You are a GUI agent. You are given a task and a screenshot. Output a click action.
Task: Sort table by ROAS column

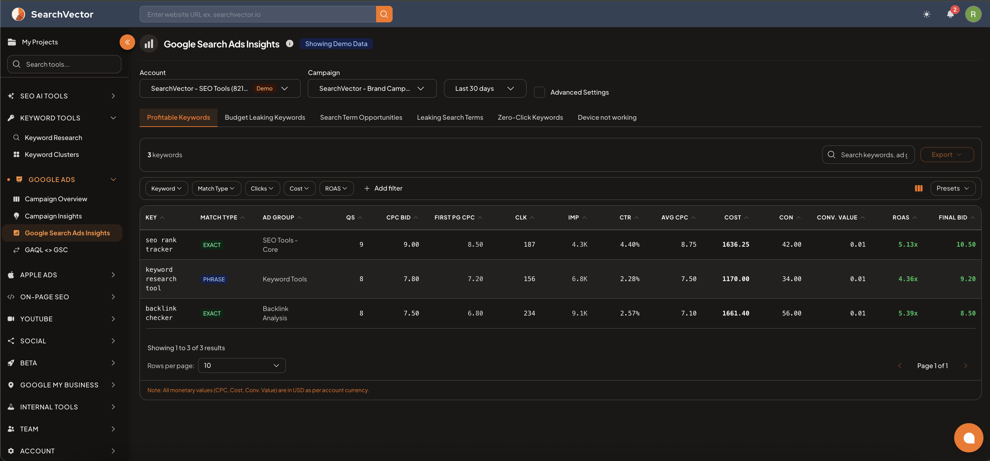[x=905, y=217]
